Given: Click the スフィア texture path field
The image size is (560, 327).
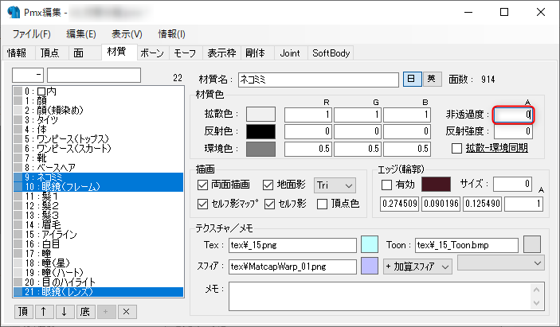Looking at the screenshot, I should point(292,267).
